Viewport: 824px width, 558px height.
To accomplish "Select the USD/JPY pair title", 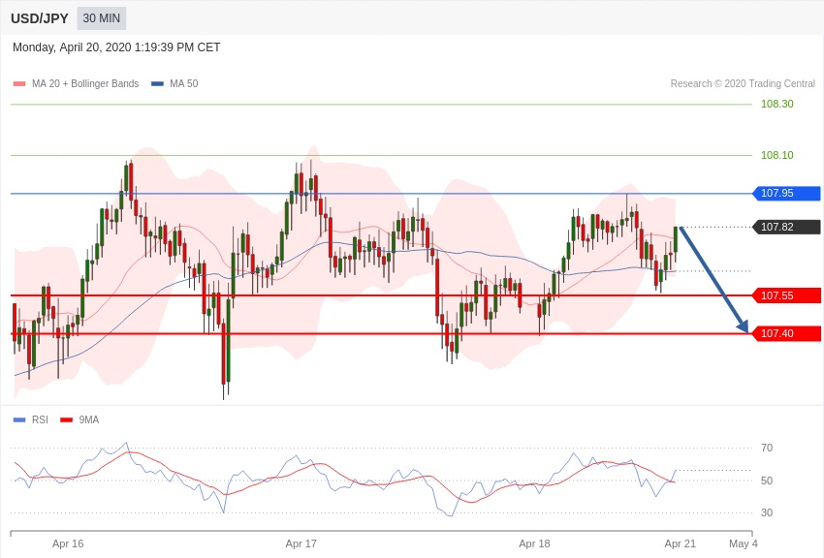I will (x=40, y=18).
